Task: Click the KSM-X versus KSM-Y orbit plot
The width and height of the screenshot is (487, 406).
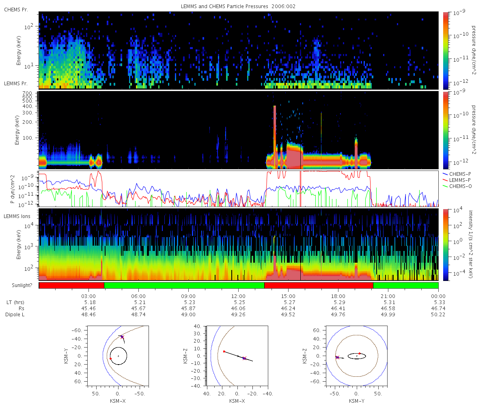Action: pos(118,356)
